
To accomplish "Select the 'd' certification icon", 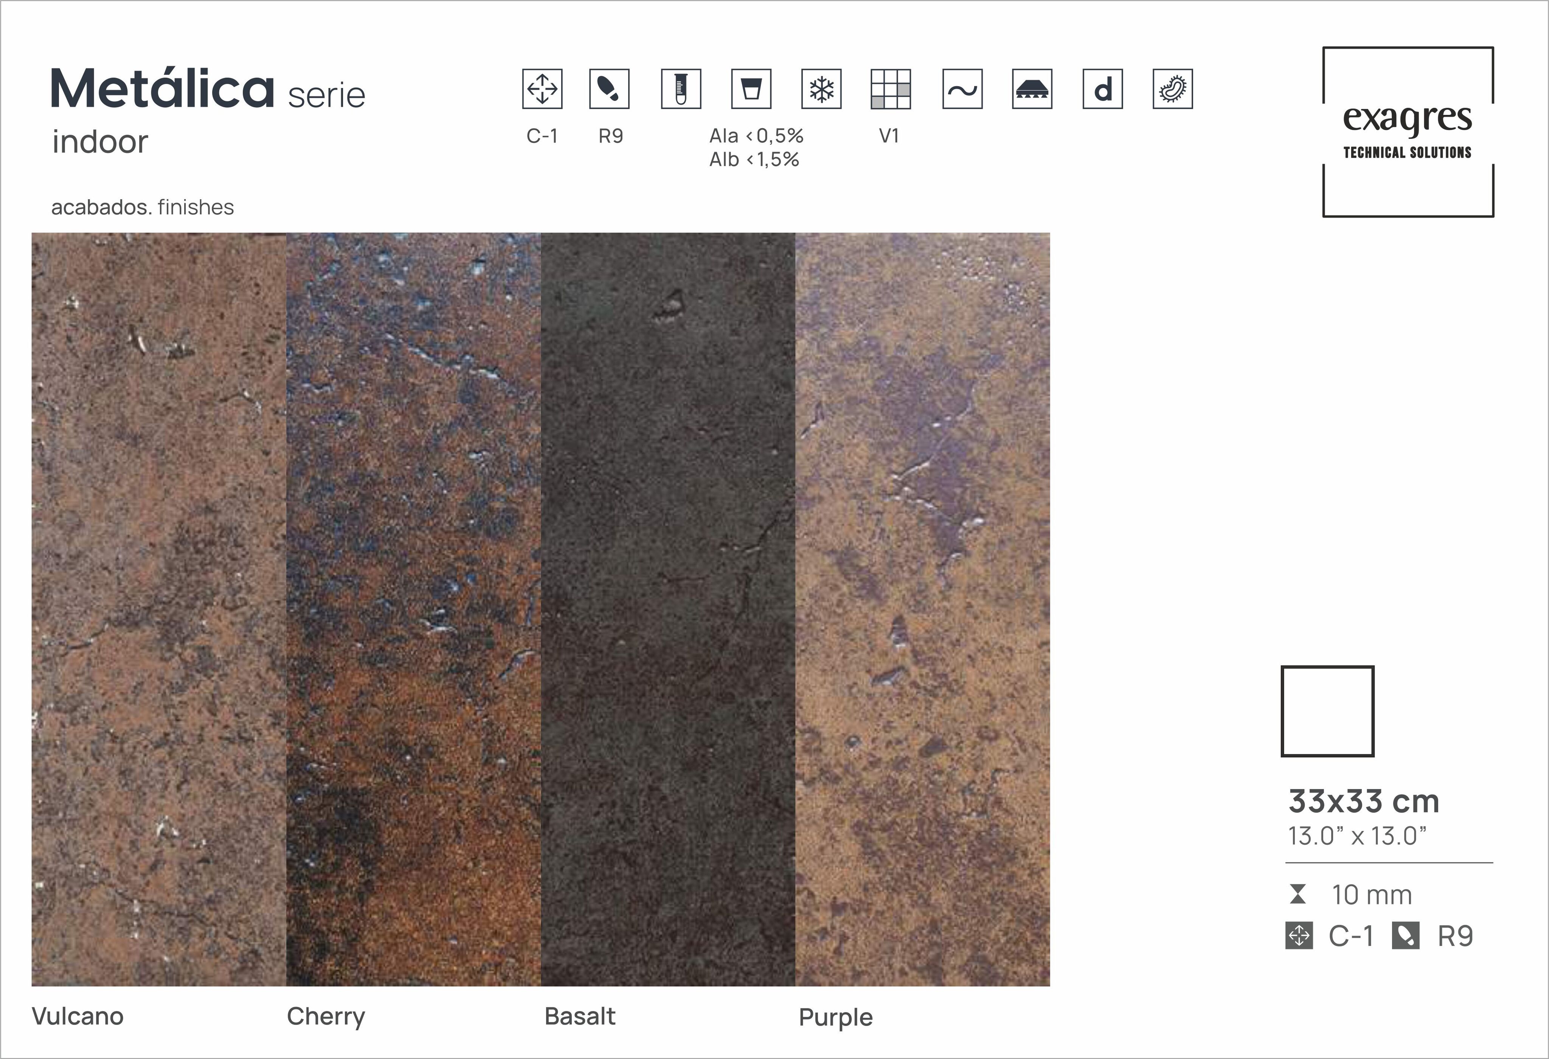I will 1102,89.
